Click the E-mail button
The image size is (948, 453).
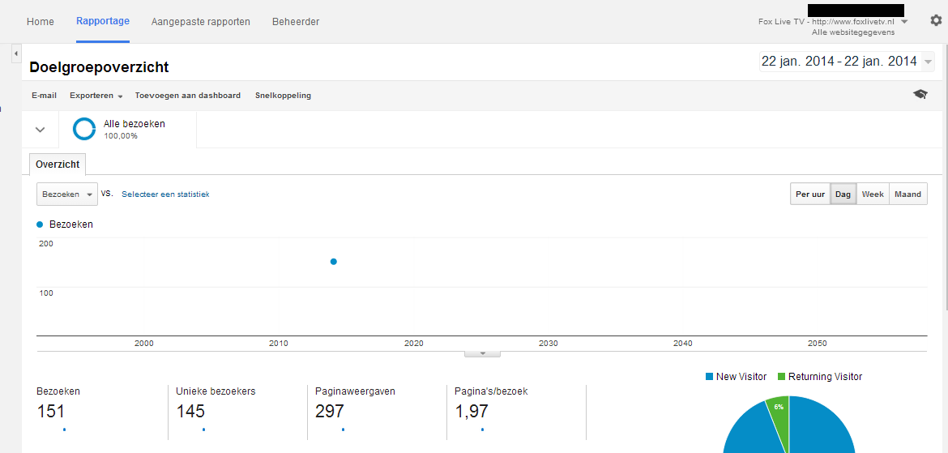coord(44,96)
